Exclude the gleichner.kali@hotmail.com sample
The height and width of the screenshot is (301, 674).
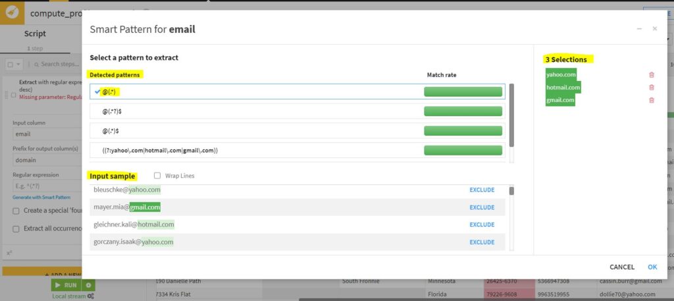click(482, 225)
